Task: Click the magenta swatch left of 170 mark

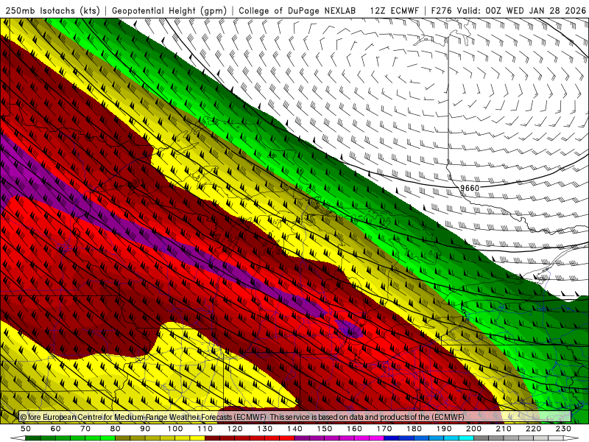Action: point(376,438)
